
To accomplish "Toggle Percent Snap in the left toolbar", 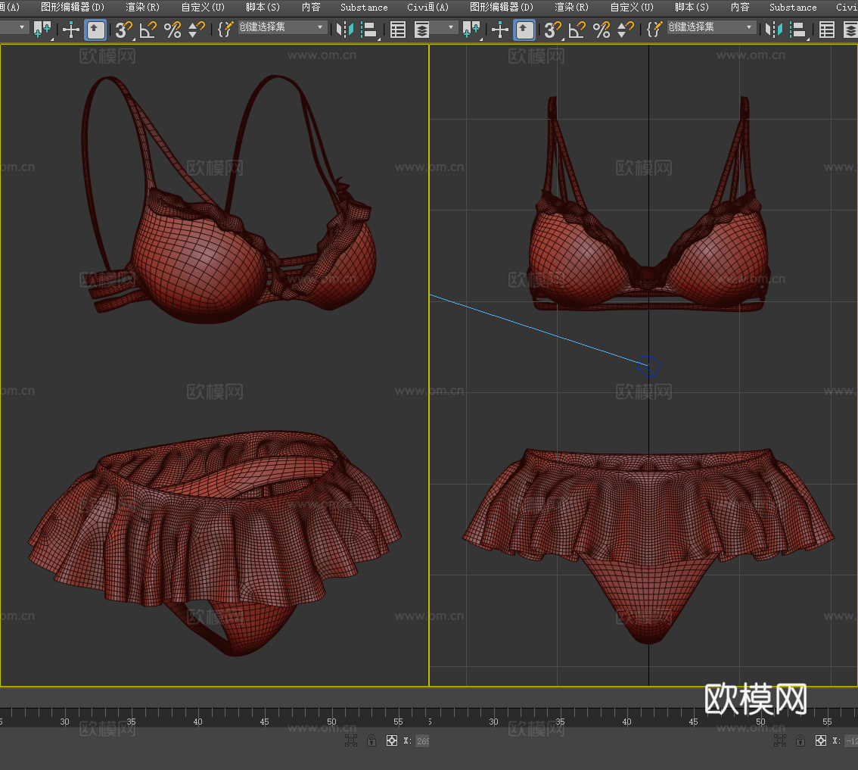I will [x=173, y=30].
